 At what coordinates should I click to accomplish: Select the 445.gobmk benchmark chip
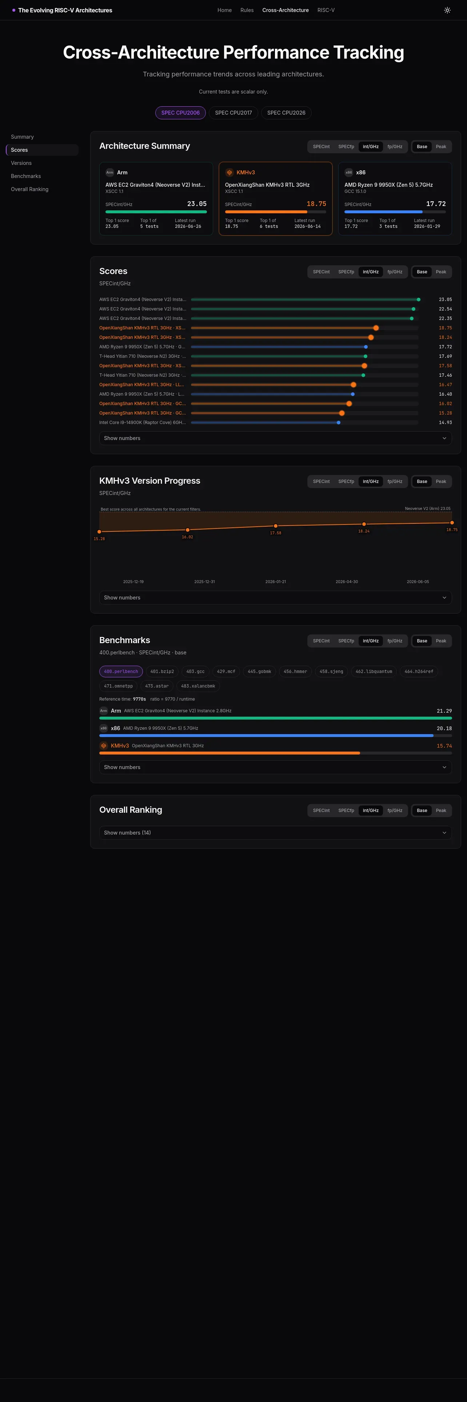click(x=259, y=672)
